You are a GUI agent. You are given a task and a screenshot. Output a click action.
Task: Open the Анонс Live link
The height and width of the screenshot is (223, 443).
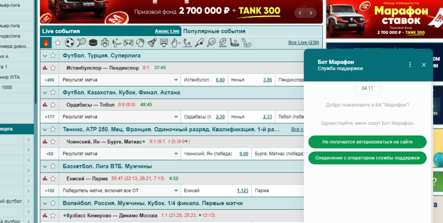(x=167, y=31)
